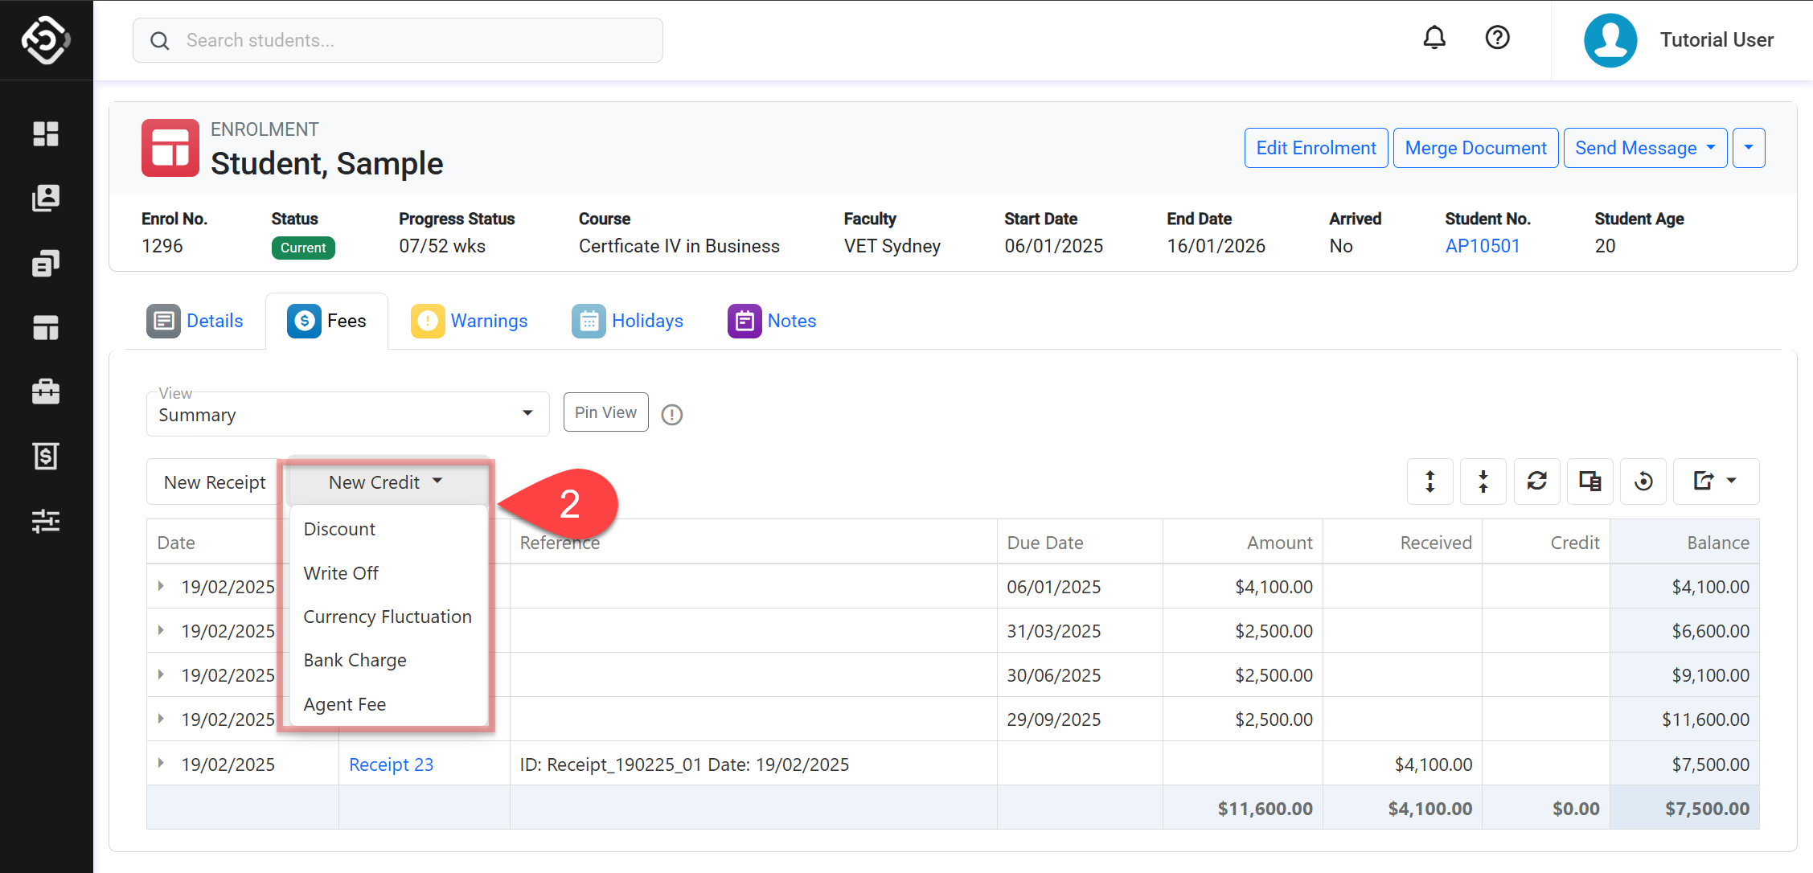
Task: Choose Discount from New Credit menu
Action: click(x=388, y=529)
